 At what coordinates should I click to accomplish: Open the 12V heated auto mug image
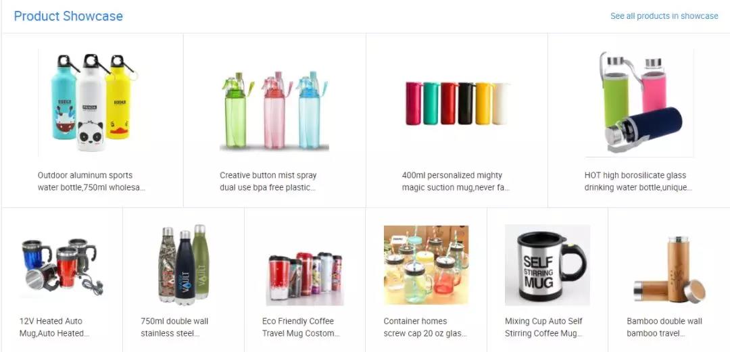[62, 266]
